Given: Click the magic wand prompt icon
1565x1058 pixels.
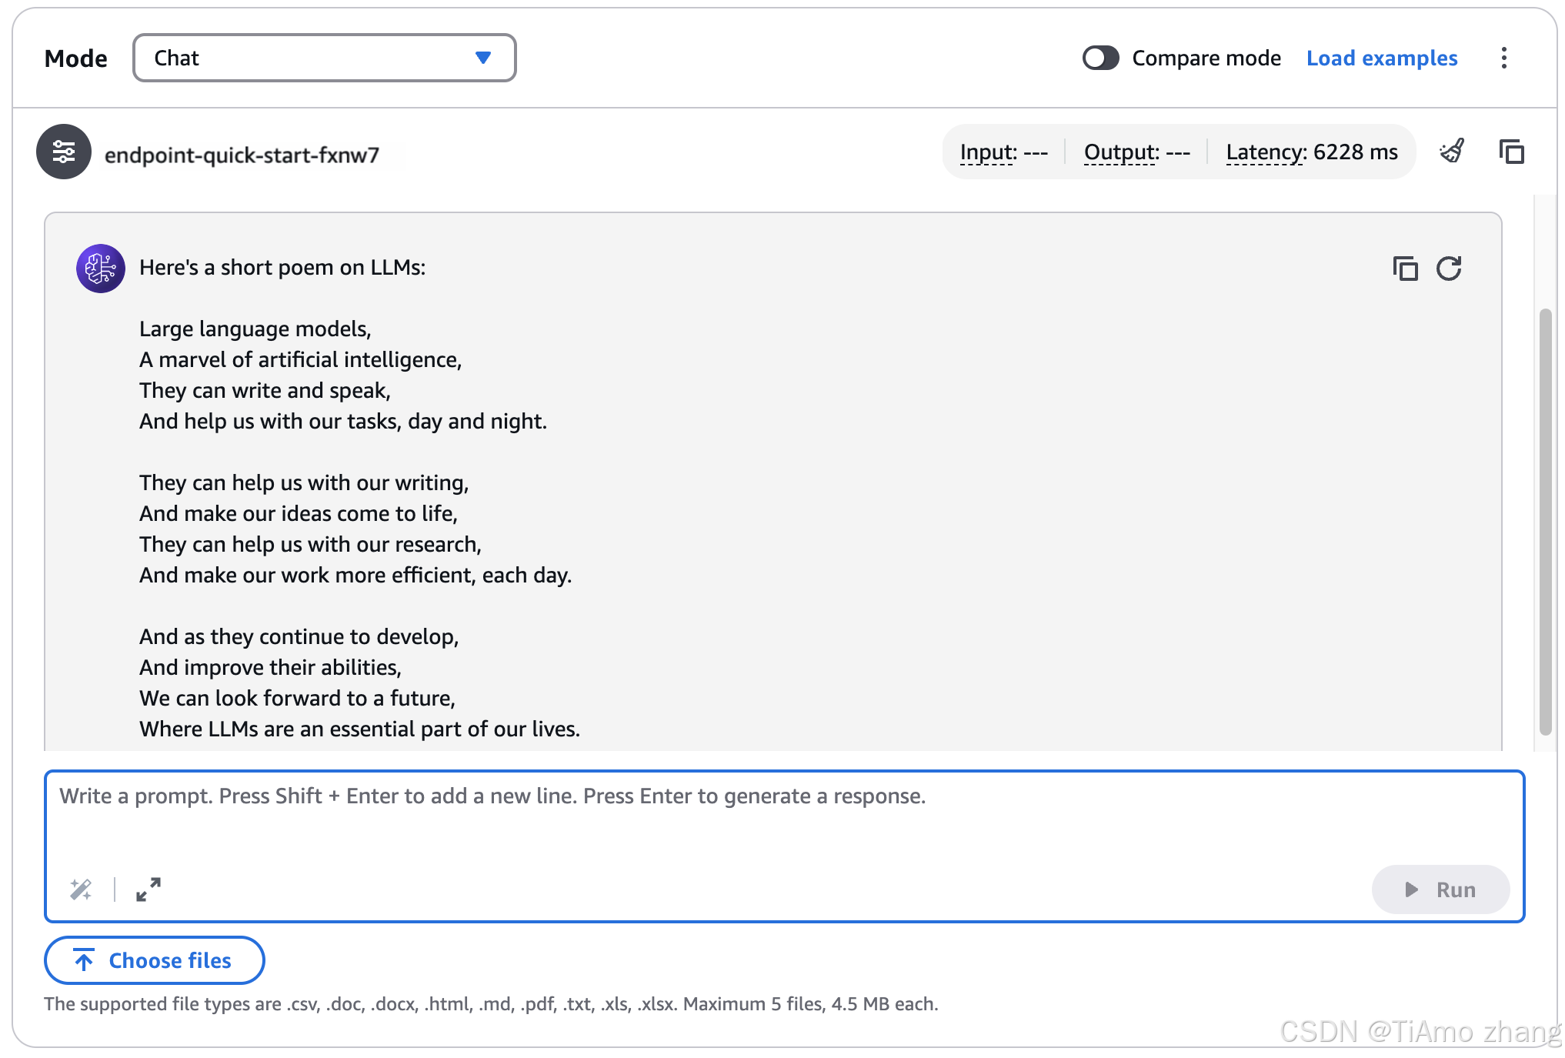Looking at the screenshot, I should click(81, 889).
